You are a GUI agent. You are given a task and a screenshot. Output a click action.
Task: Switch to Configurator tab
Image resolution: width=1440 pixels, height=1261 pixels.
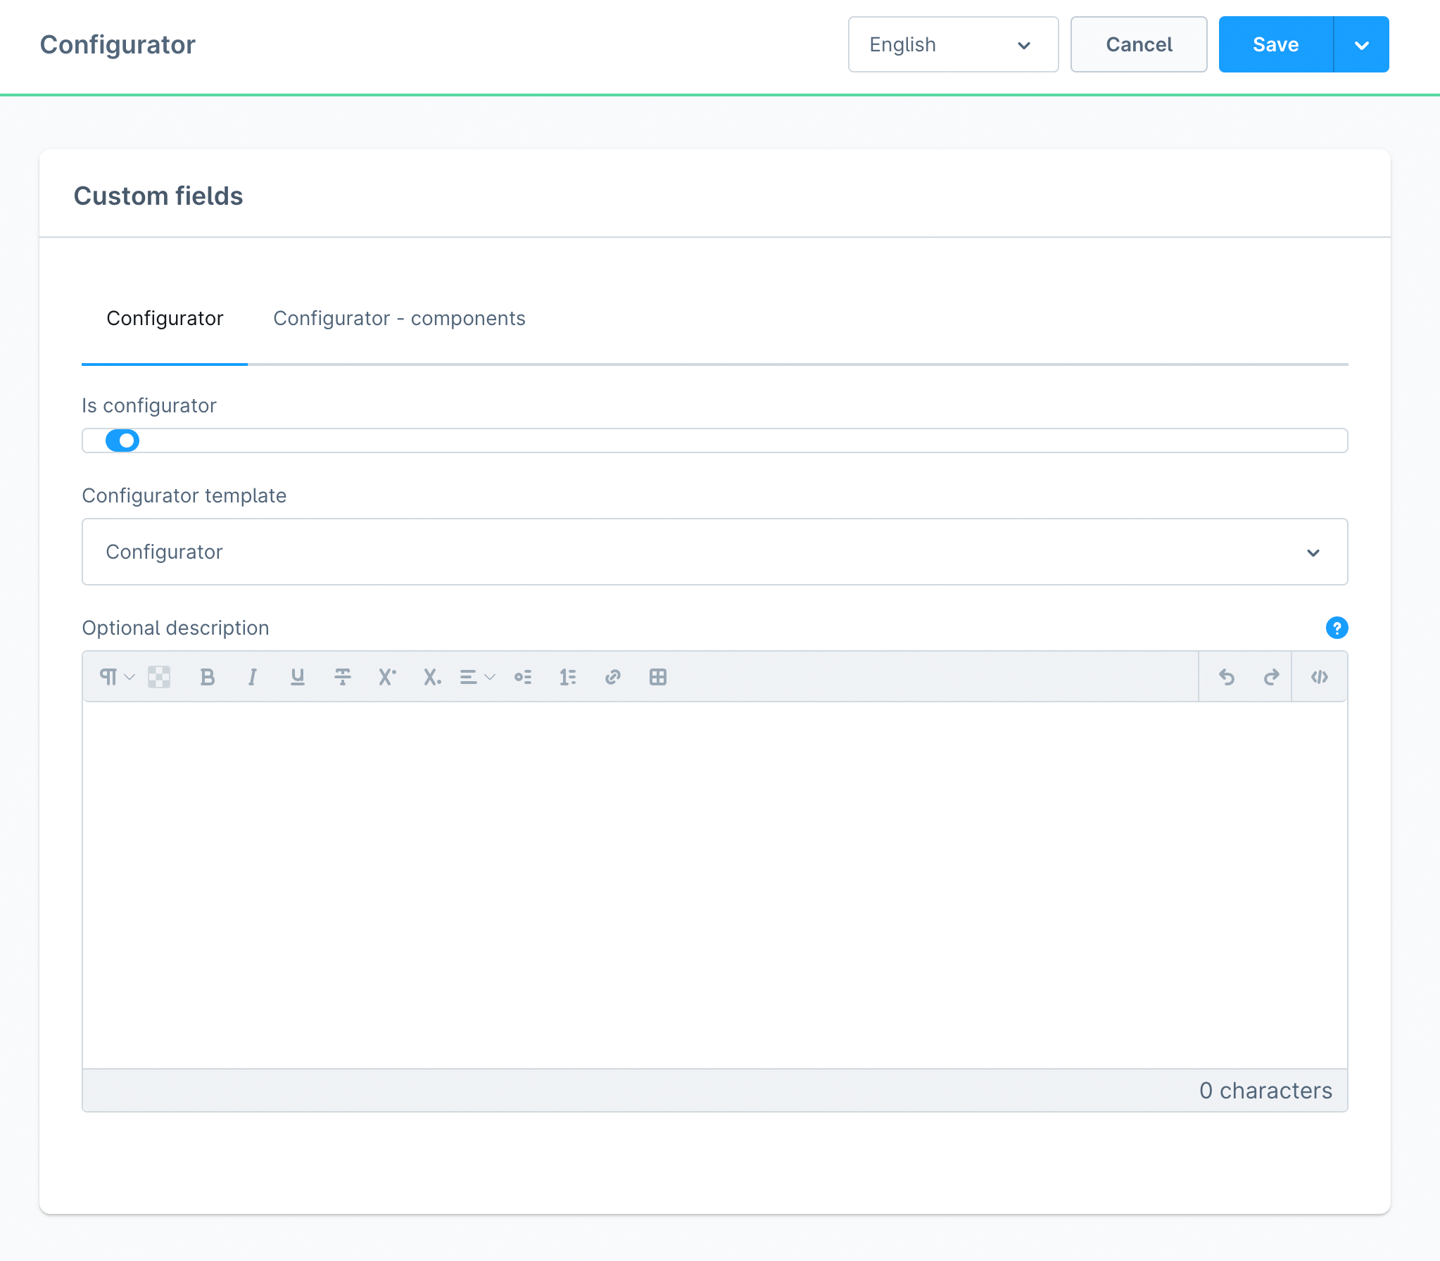[x=165, y=317]
